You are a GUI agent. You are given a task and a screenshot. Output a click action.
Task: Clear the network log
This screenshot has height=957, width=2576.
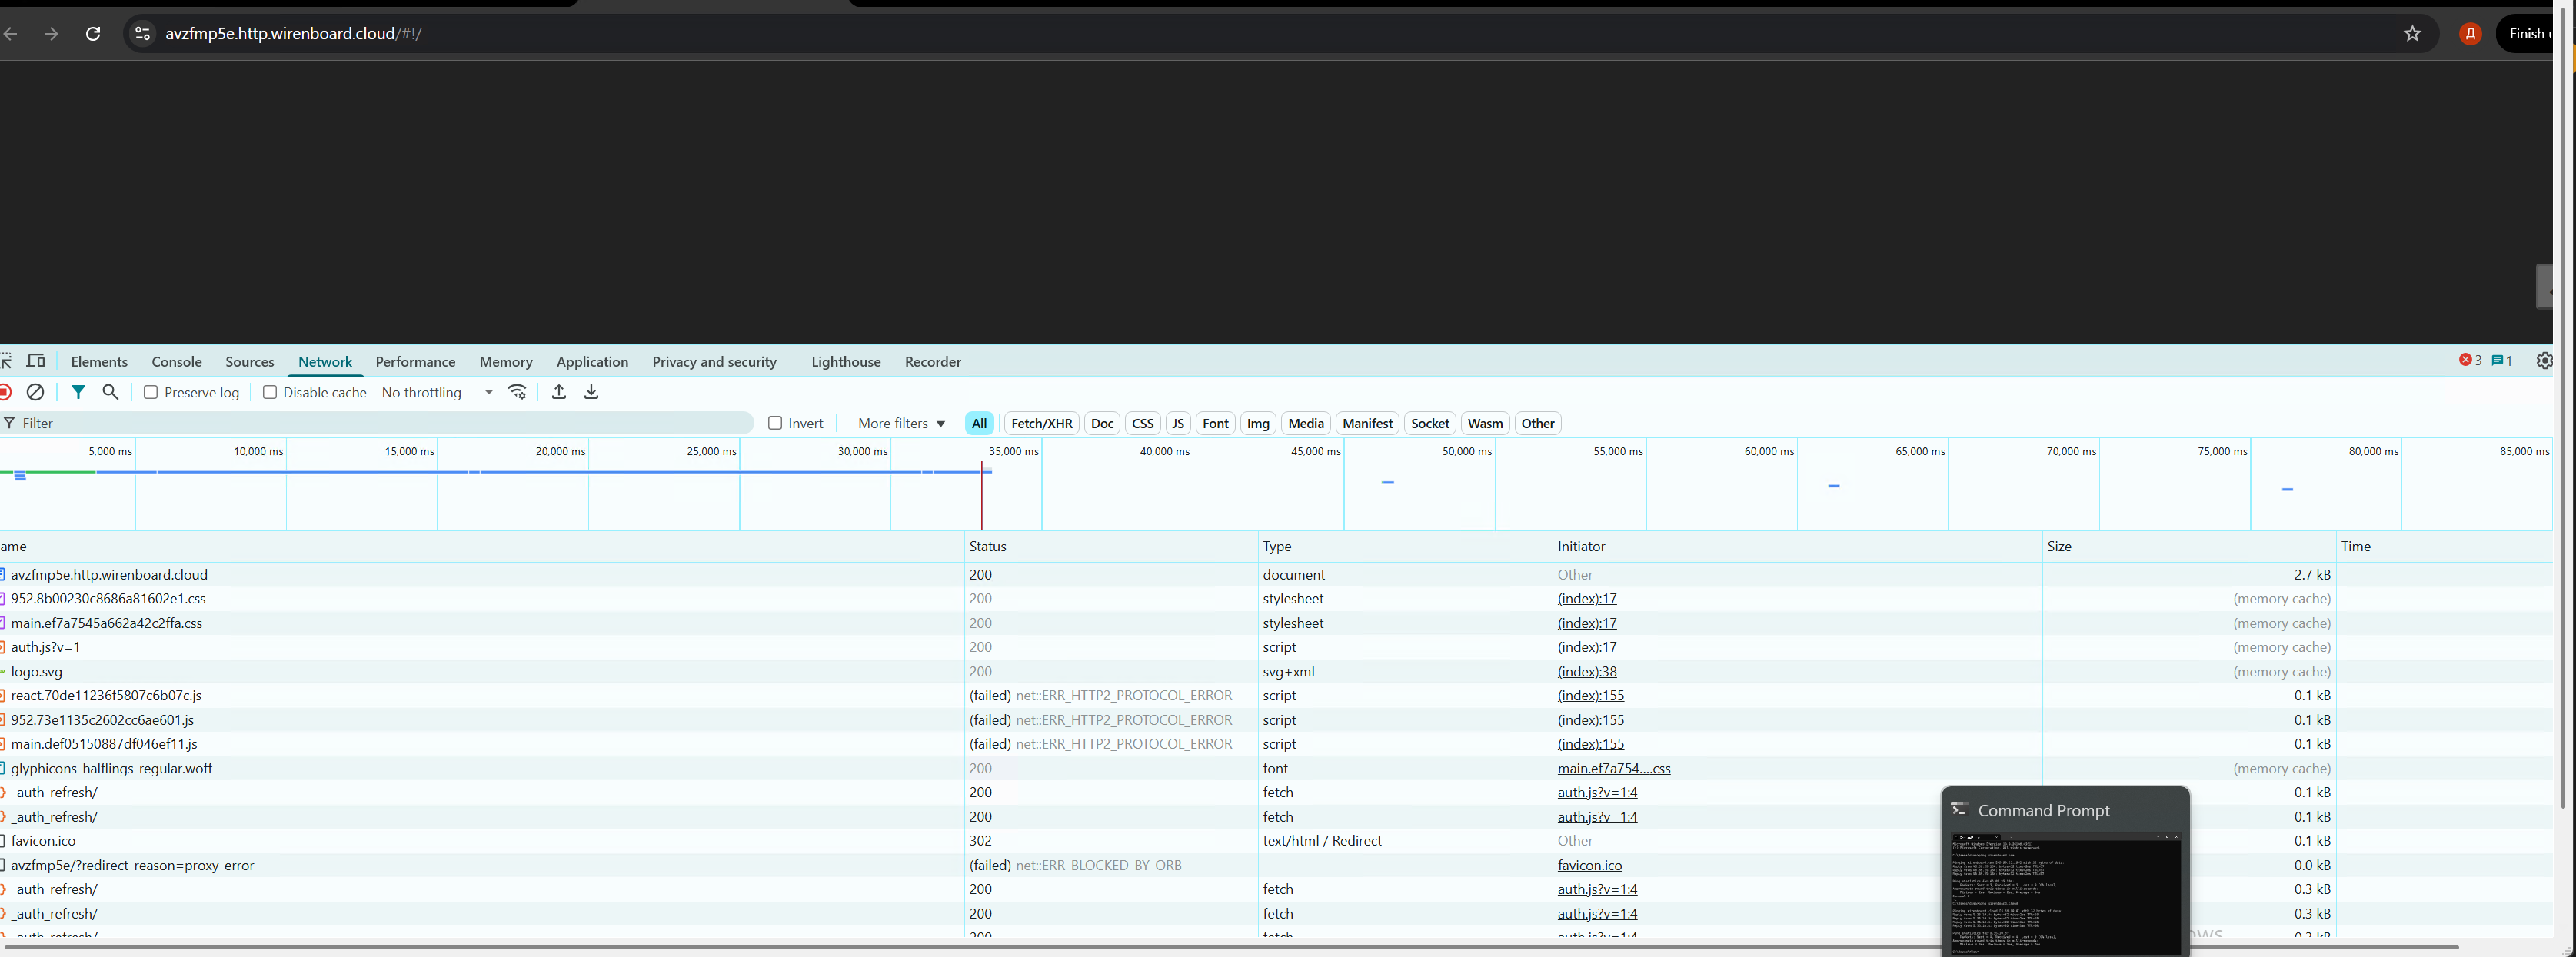click(x=35, y=392)
